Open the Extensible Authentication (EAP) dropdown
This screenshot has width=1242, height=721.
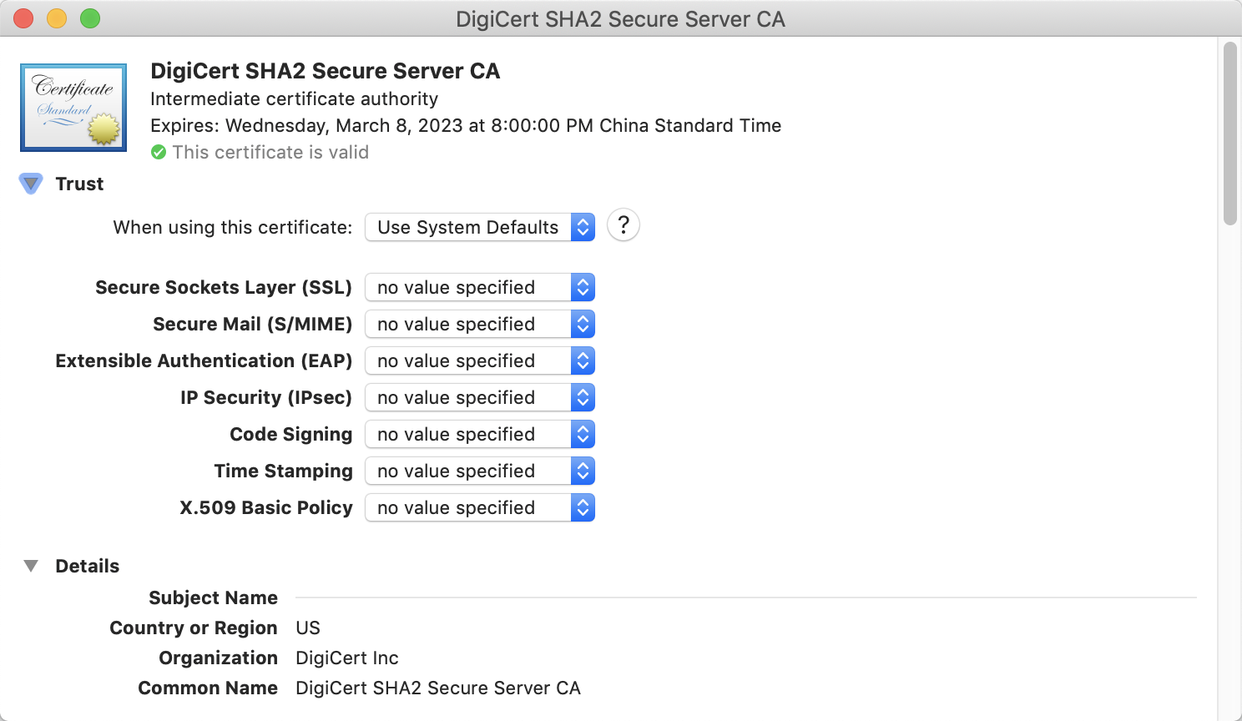click(480, 360)
